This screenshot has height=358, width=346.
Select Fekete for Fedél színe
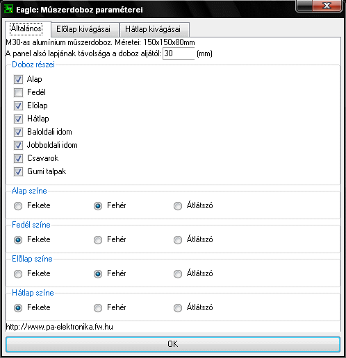click(x=18, y=240)
